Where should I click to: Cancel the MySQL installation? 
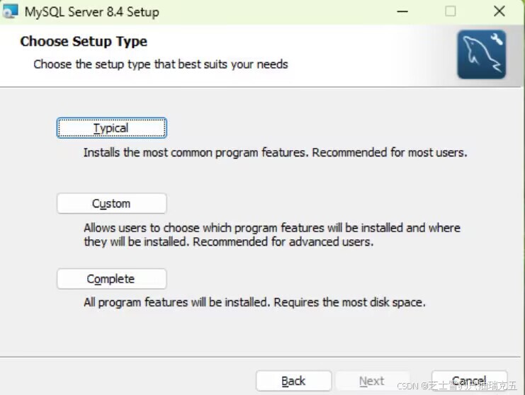469,381
